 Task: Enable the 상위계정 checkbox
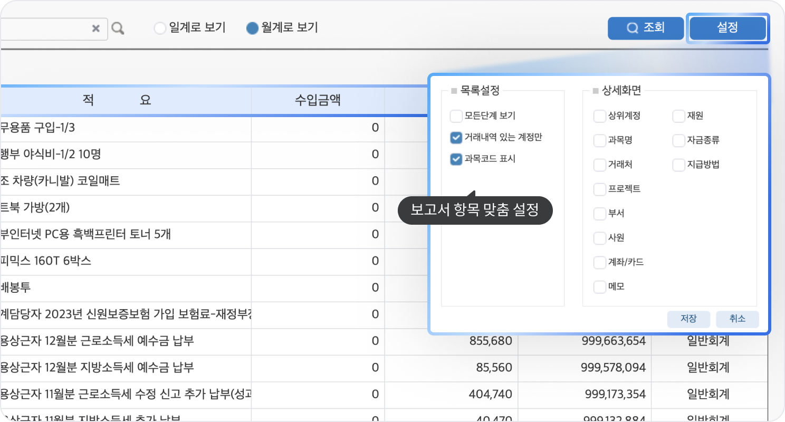click(599, 116)
